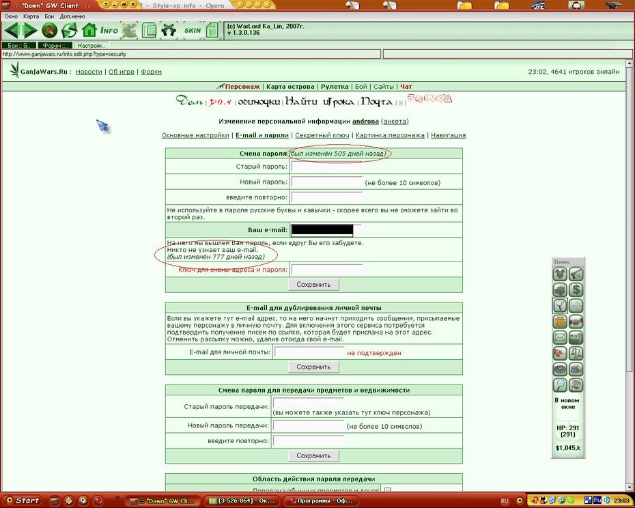Image resolution: width=635 pixels, height=508 pixels.
Task: Switch to [3-526-864] taskbar window
Action: pos(242,501)
